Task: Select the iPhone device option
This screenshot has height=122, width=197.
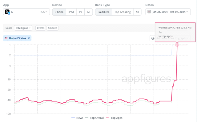Action: tap(59, 12)
